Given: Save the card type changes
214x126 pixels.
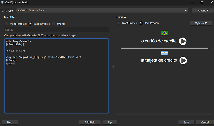Looking at the screenshot, I should (x=186, y=122).
